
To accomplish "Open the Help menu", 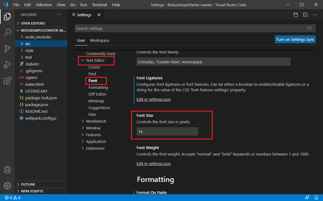I will 116,5.
